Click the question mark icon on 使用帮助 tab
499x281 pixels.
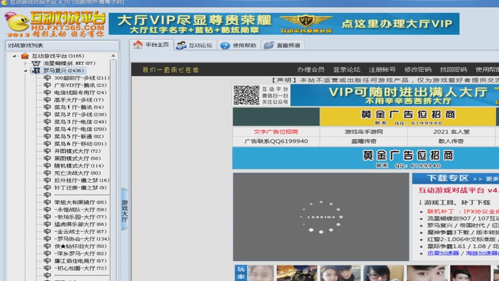pos(225,46)
